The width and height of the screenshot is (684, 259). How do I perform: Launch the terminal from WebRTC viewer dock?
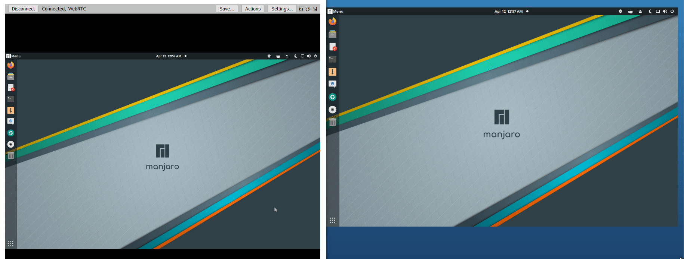11,99
